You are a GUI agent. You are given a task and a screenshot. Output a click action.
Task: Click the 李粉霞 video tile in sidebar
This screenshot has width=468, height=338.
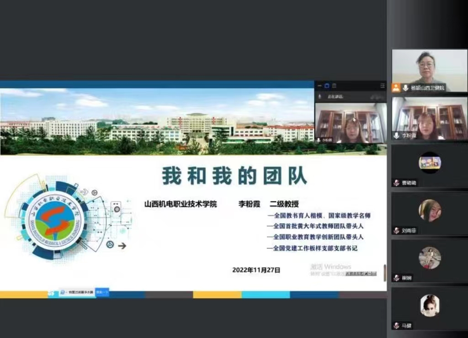pyautogui.click(x=429, y=118)
